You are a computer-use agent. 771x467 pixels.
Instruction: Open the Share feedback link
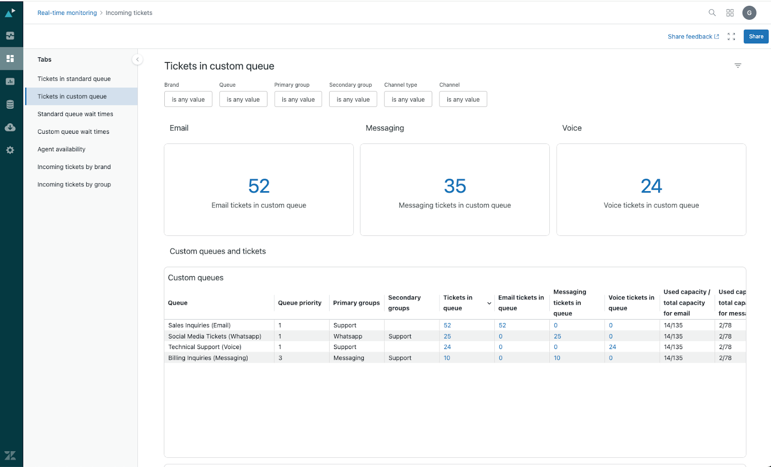tap(693, 37)
